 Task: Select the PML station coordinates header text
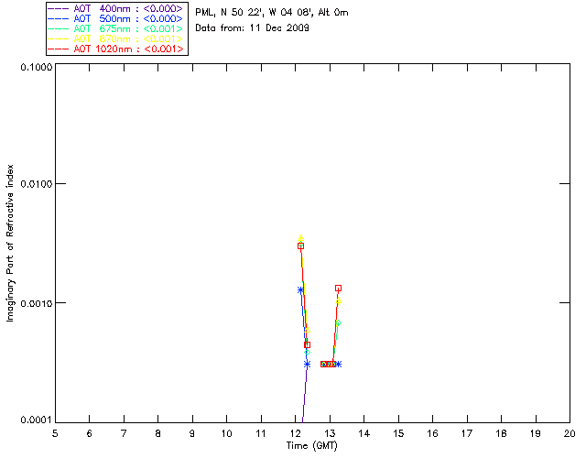click(272, 13)
